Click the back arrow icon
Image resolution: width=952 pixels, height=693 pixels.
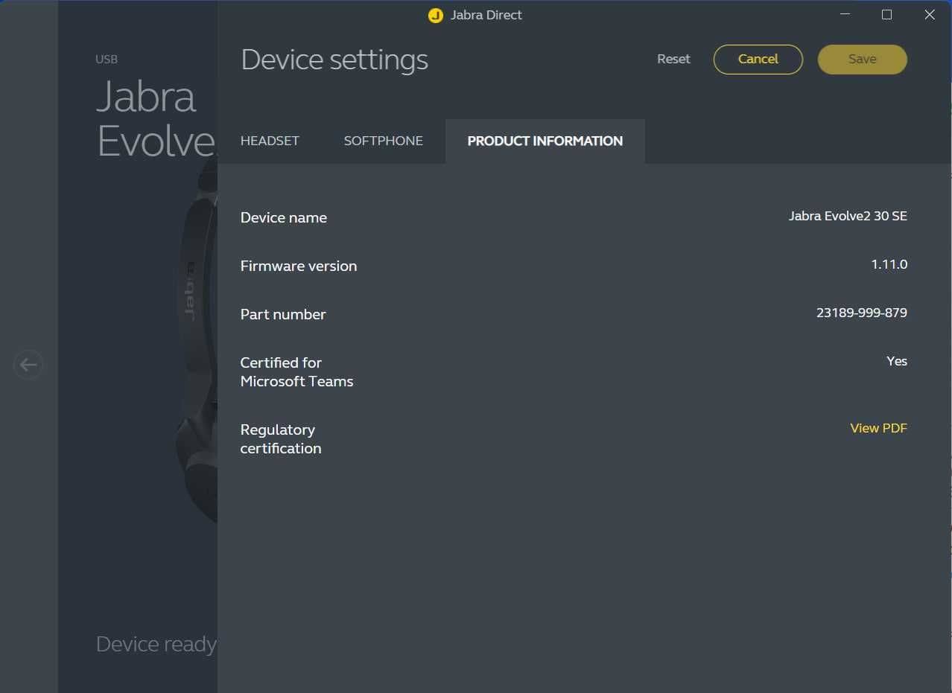pos(28,365)
